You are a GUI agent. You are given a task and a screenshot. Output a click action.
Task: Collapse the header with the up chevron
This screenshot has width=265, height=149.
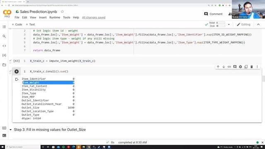258,24
